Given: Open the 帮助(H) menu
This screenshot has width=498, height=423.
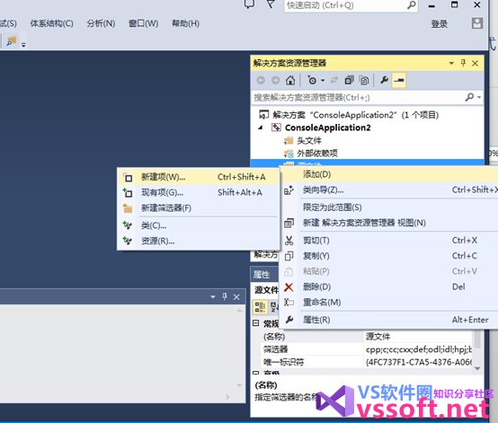Looking at the screenshot, I should pos(185,23).
